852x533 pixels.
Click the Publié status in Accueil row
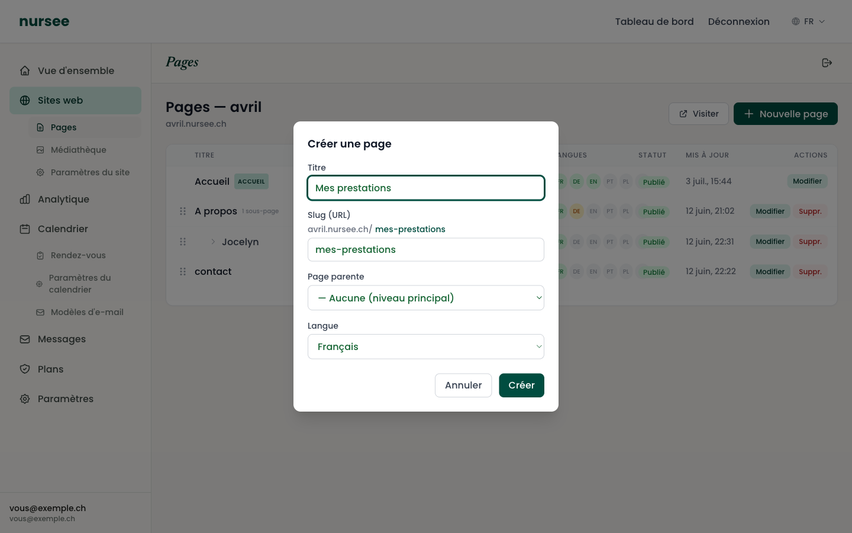coord(654,182)
